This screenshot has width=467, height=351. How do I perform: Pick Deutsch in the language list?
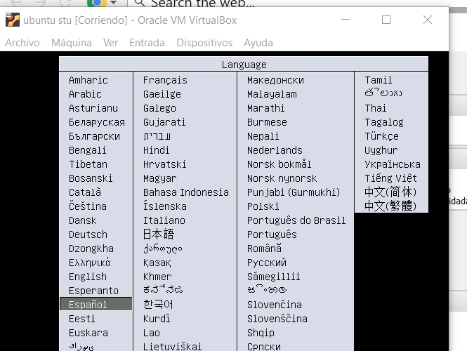pos(88,234)
